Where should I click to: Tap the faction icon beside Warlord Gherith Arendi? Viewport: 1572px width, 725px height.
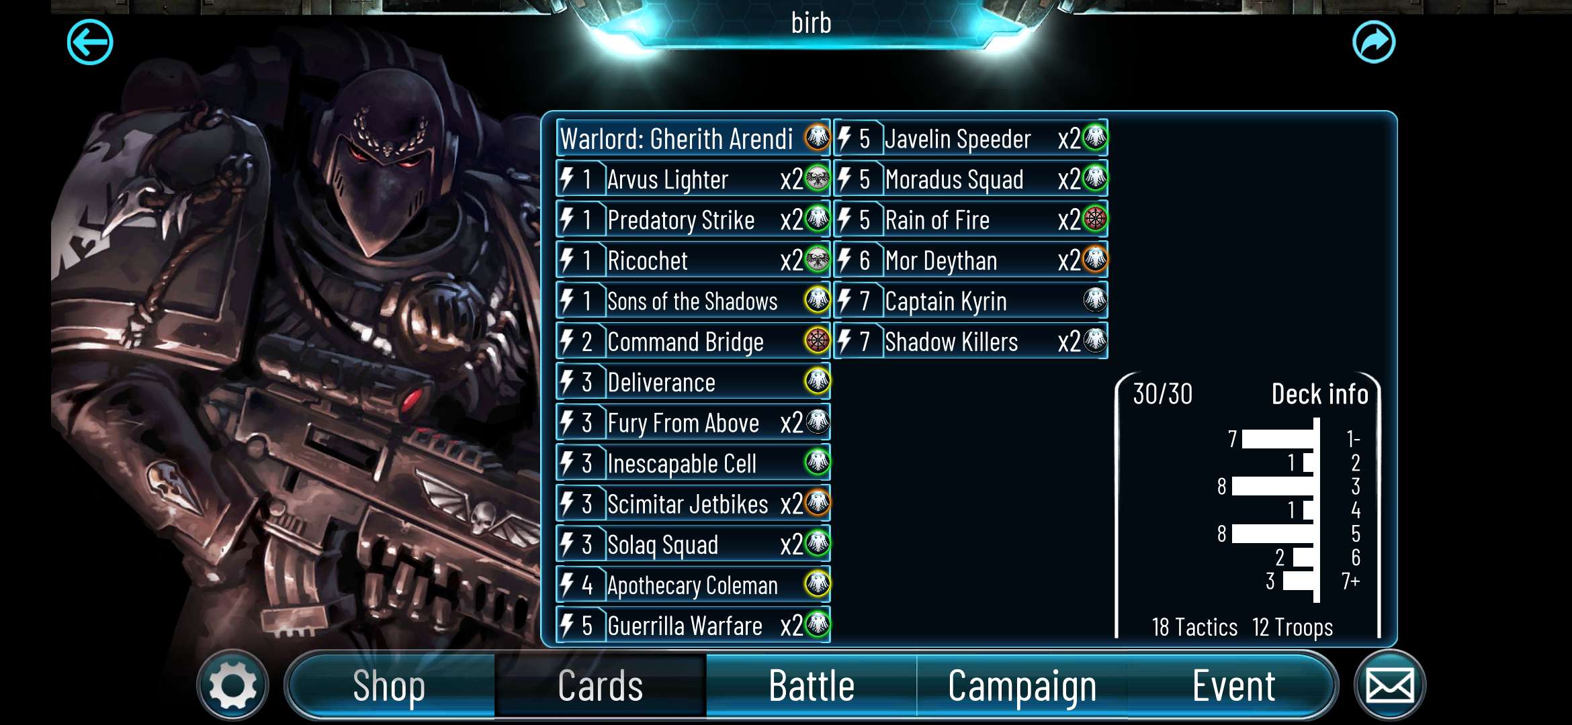(x=818, y=138)
